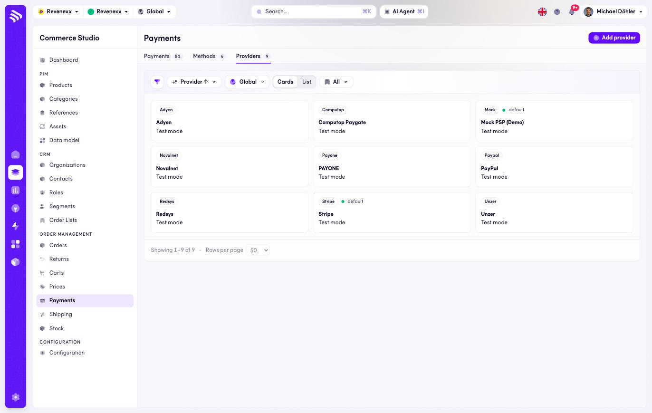Image resolution: width=652 pixels, height=413 pixels.
Task: Select Payments in the sidebar
Action: point(85,300)
